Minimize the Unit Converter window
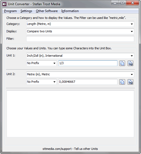This screenshot has width=141, height=154. [115, 3]
